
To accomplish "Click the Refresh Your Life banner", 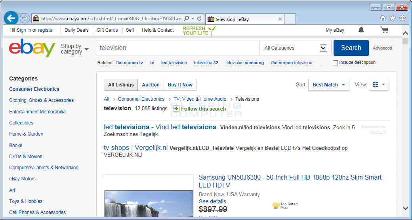I will pos(199,31).
